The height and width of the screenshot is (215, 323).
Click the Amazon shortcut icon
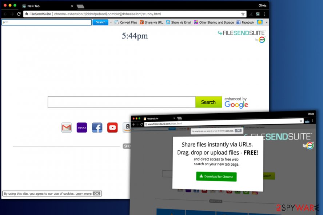coord(127,127)
